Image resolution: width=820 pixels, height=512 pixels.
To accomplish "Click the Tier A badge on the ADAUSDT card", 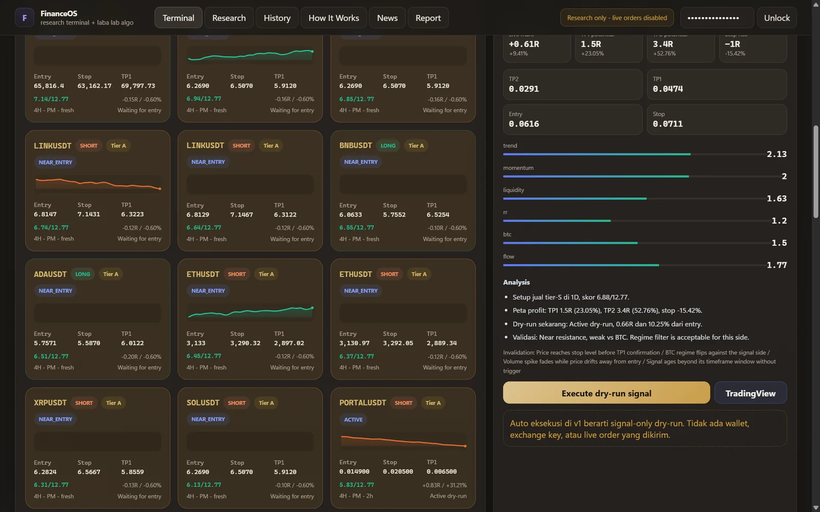I will point(111,274).
